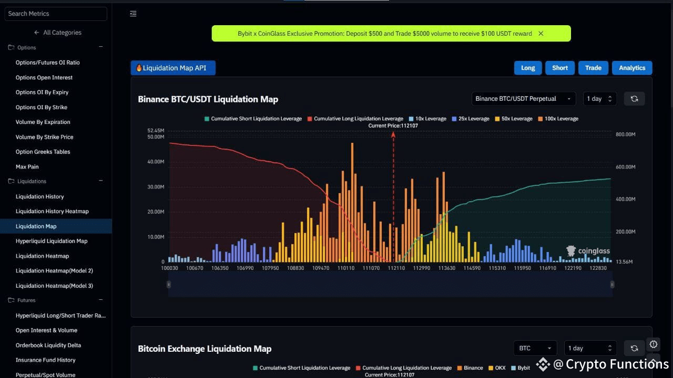
Task: Toggle 100x Leverage legend series
Action: (558, 119)
